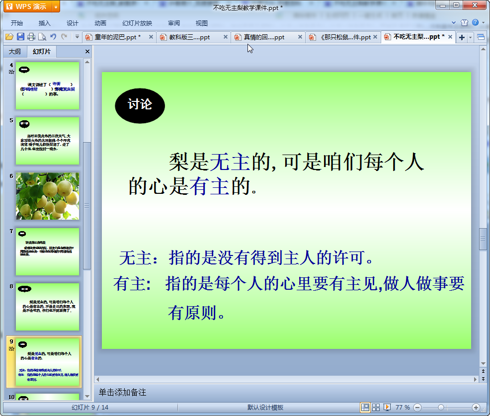Viewport: 490px width, 416px height.
Task: Select slide 4 thumbnail
Action: 48,85
